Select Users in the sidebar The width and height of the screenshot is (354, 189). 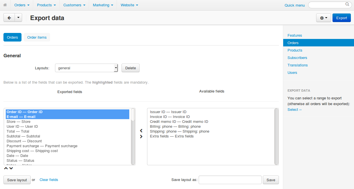tap(292, 73)
